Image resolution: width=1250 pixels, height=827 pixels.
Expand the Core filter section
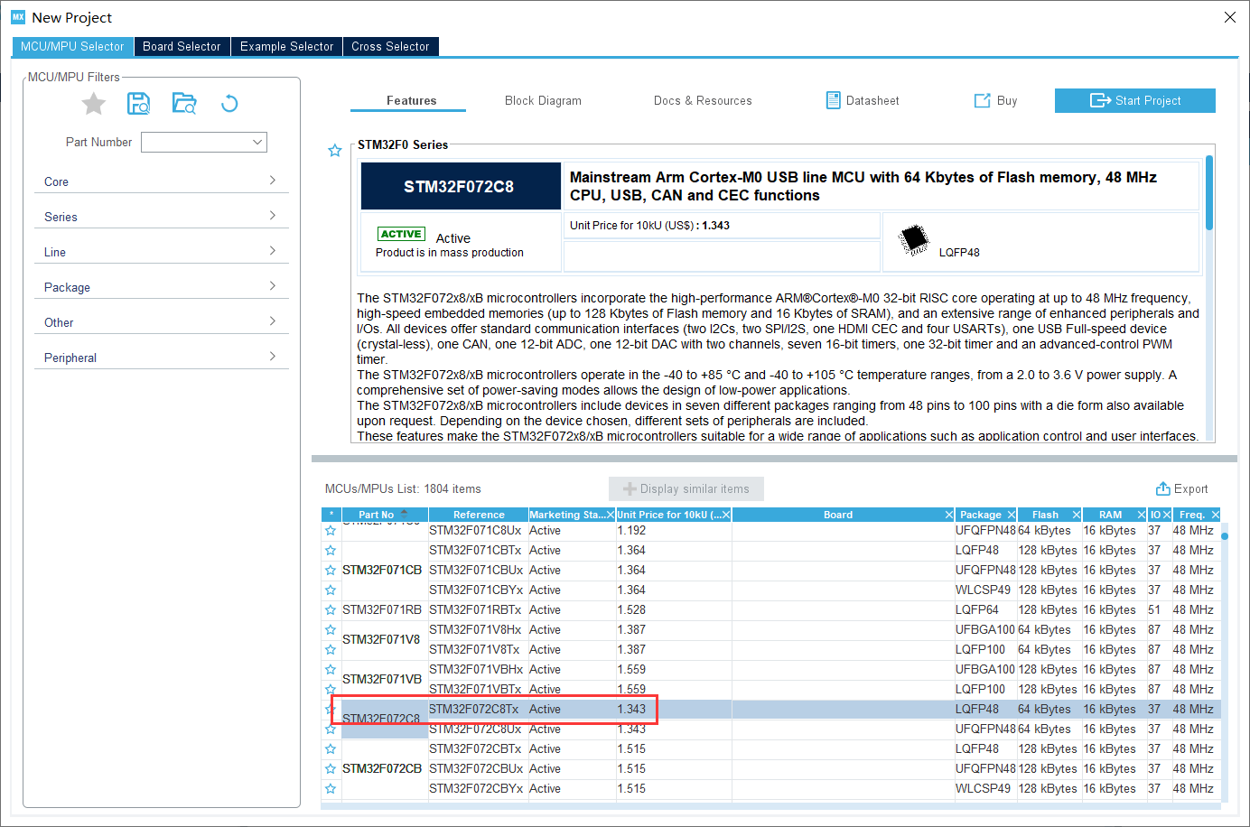161,181
